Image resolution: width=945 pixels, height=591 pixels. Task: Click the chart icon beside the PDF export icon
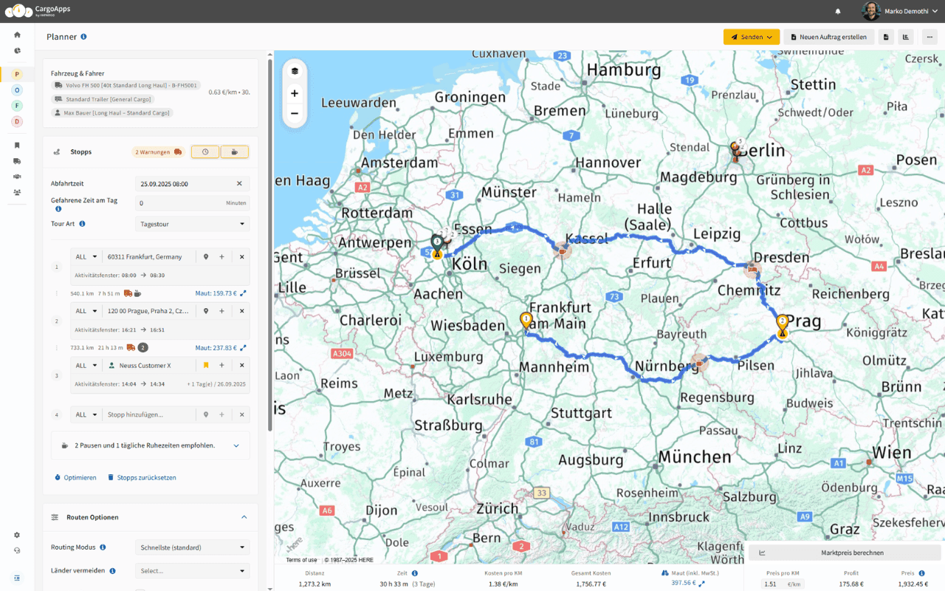pos(905,36)
